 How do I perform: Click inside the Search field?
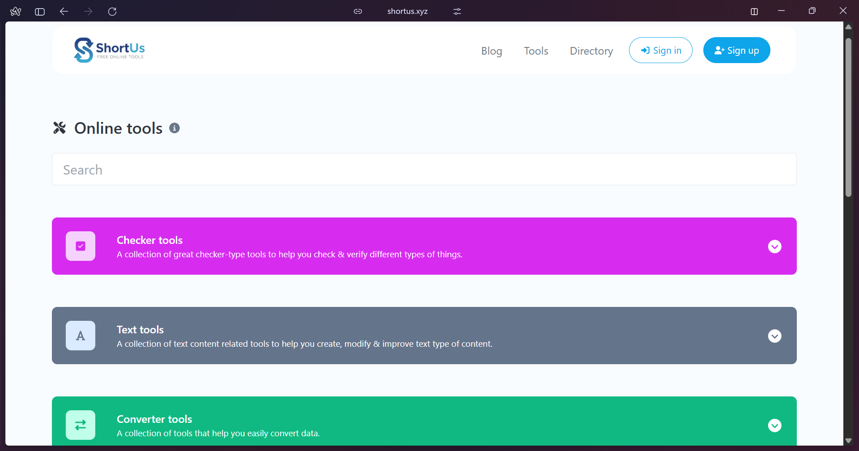pos(424,169)
